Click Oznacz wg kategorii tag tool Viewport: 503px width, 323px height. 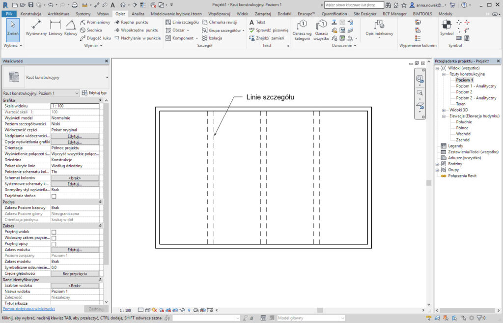(x=302, y=29)
